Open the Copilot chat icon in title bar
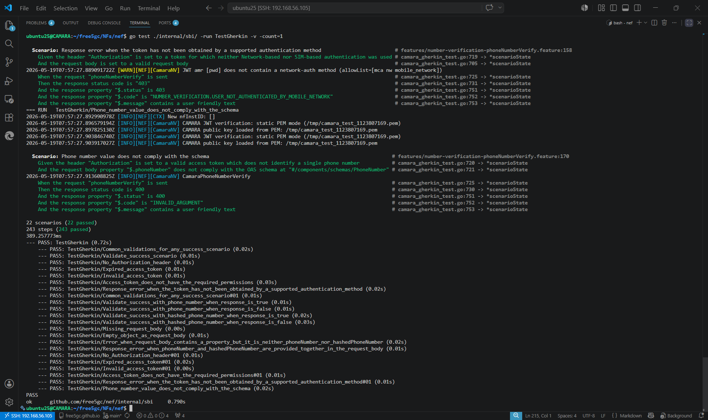 tap(489, 8)
